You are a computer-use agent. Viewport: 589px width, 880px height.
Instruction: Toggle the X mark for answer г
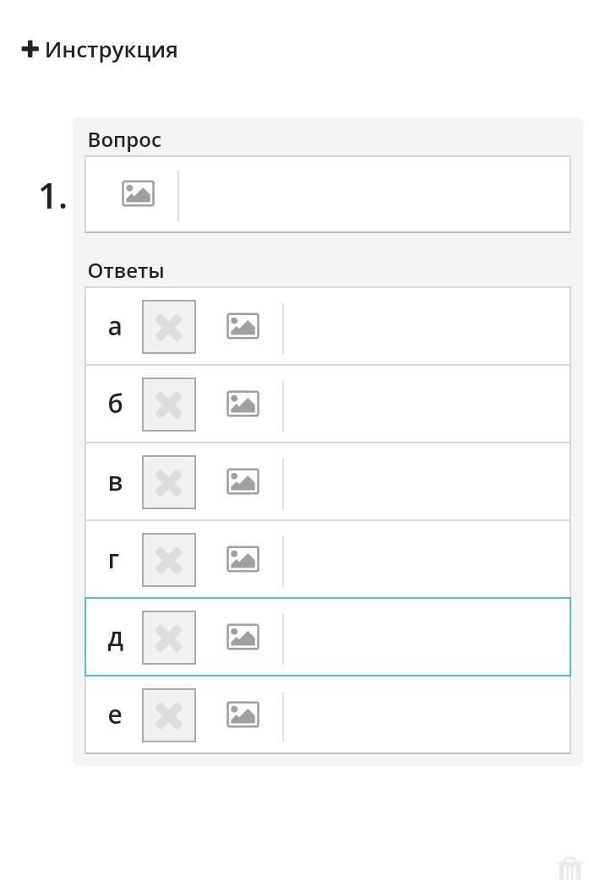click(x=169, y=560)
